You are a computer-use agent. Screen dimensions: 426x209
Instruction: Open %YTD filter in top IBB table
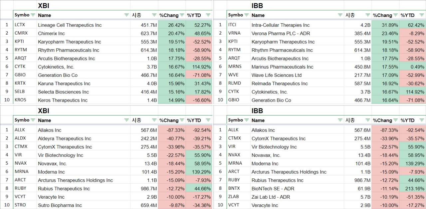(422, 15)
